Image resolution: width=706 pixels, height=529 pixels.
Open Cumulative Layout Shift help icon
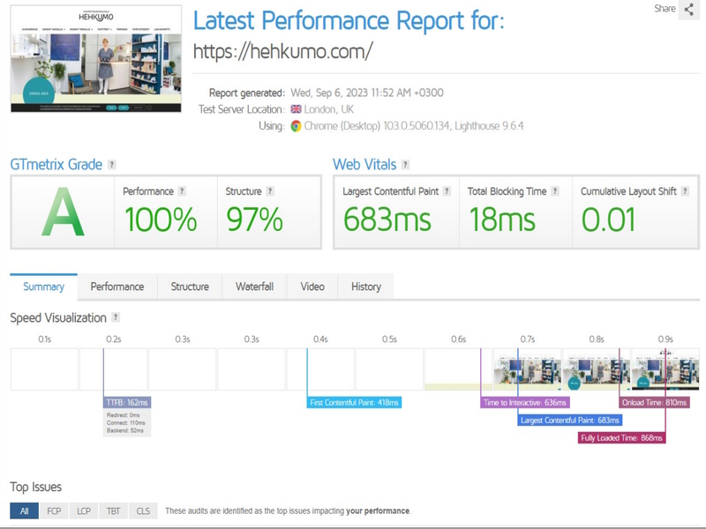point(685,191)
